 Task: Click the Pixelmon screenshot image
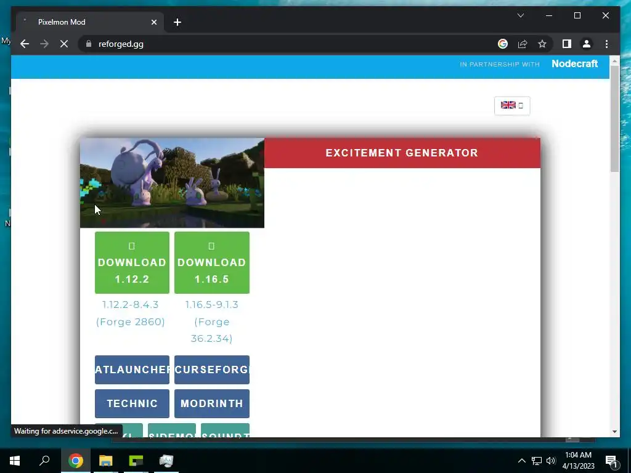[x=173, y=183]
